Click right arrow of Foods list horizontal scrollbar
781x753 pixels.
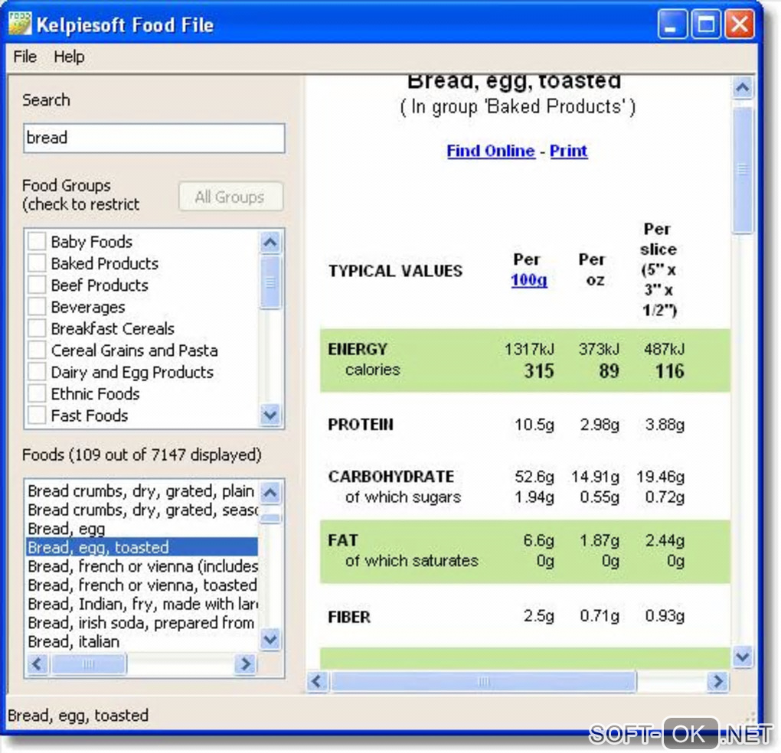pyautogui.click(x=244, y=663)
